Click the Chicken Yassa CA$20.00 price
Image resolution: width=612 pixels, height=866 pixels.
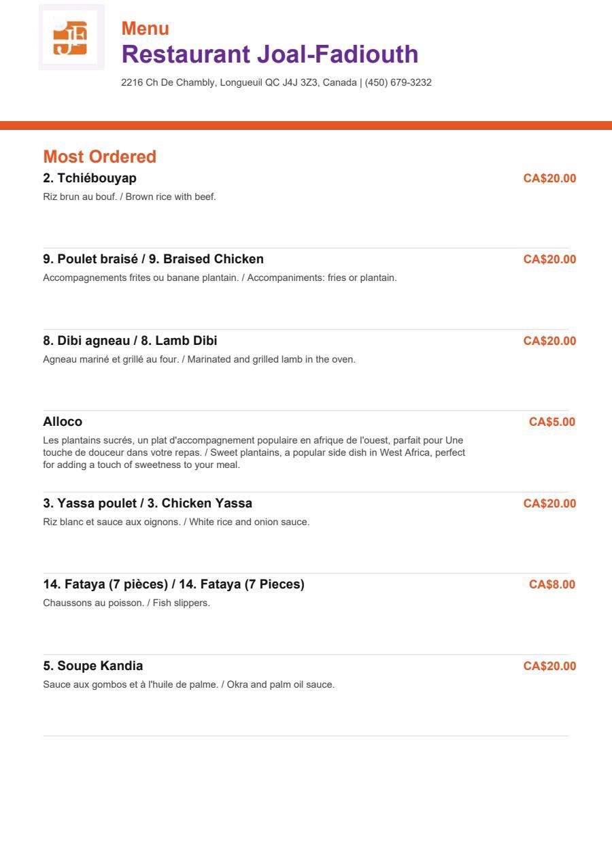point(549,503)
